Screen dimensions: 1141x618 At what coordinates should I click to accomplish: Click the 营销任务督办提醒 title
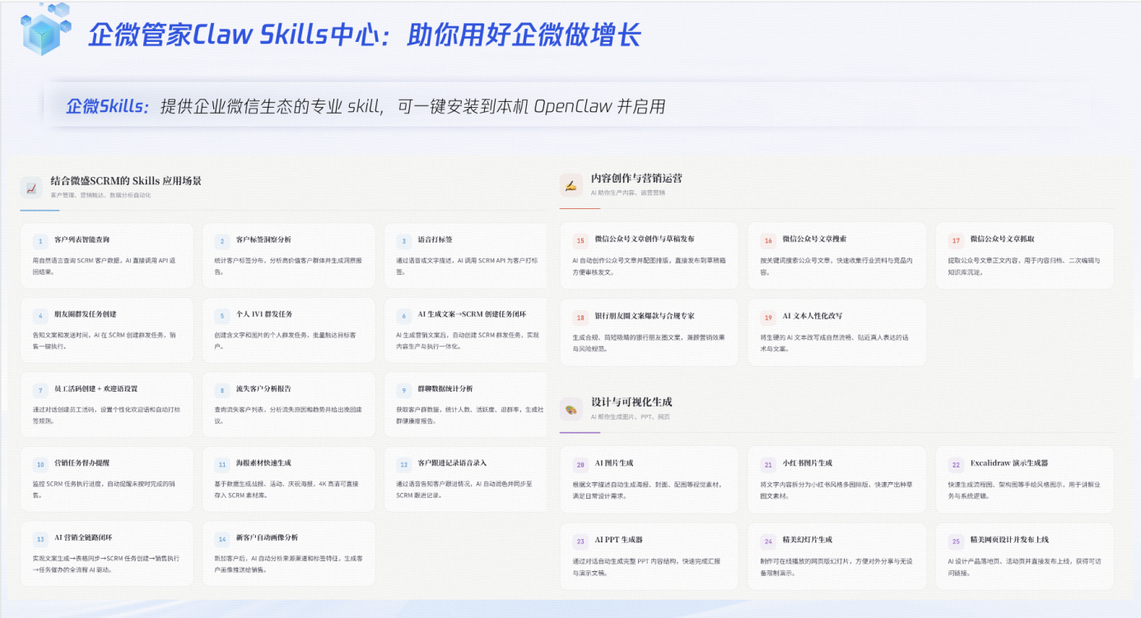tap(82, 463)
